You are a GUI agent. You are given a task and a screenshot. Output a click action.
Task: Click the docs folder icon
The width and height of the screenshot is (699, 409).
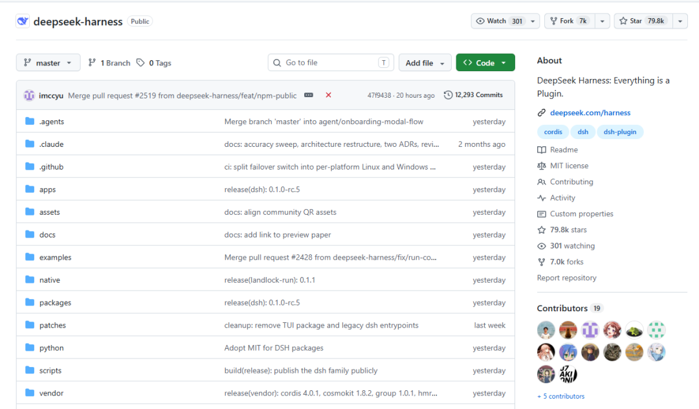click(x=30, y=234)
